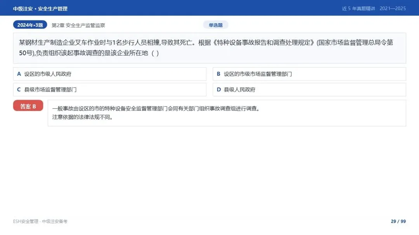Select option C 县级市场监督管理部门

(x=110, y=90)
